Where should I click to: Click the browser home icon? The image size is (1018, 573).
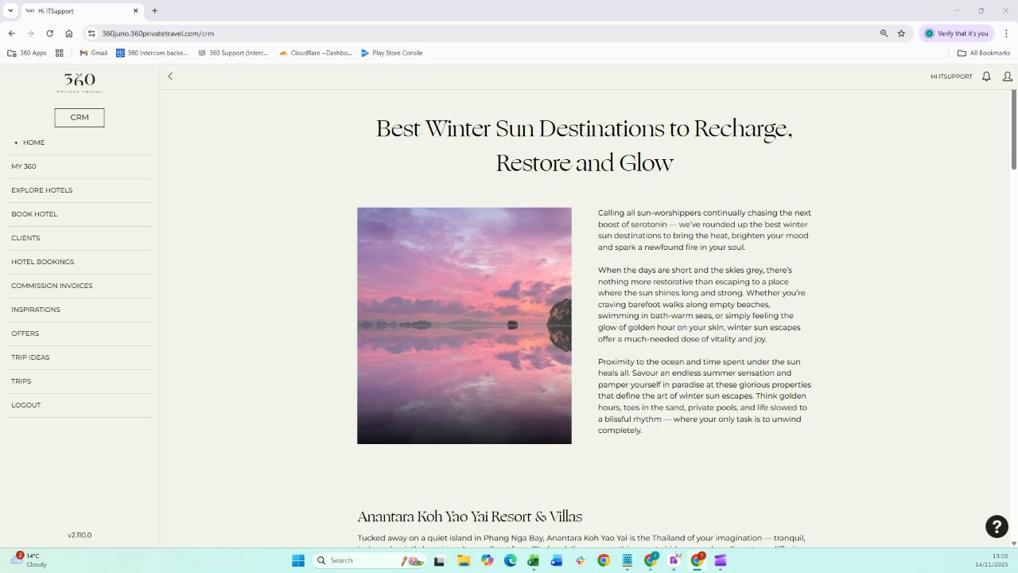tap(69, 33)
